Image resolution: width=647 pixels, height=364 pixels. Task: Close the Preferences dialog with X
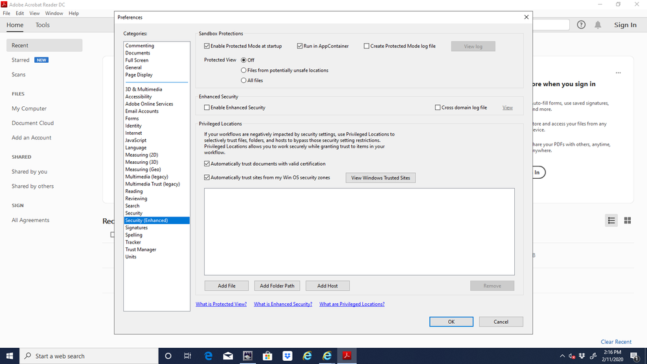coord(526,17)
